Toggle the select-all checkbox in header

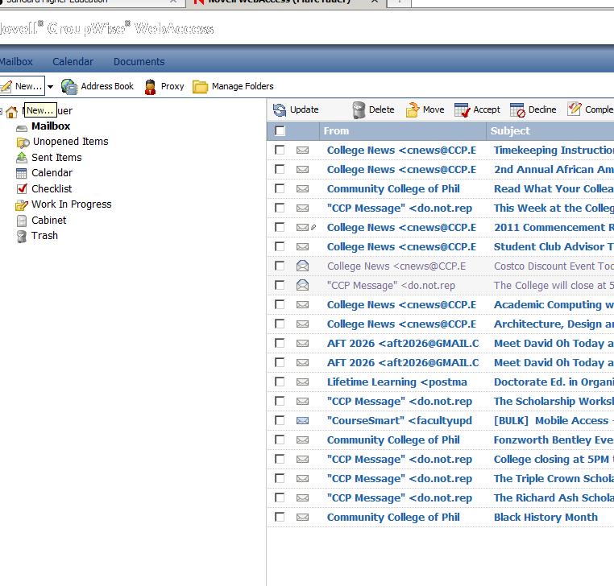click(x=280, y=130)
